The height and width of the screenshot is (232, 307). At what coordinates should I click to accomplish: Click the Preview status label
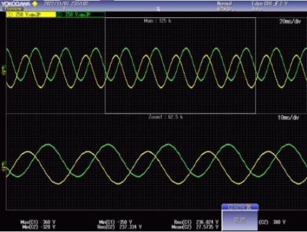[13, 9]
